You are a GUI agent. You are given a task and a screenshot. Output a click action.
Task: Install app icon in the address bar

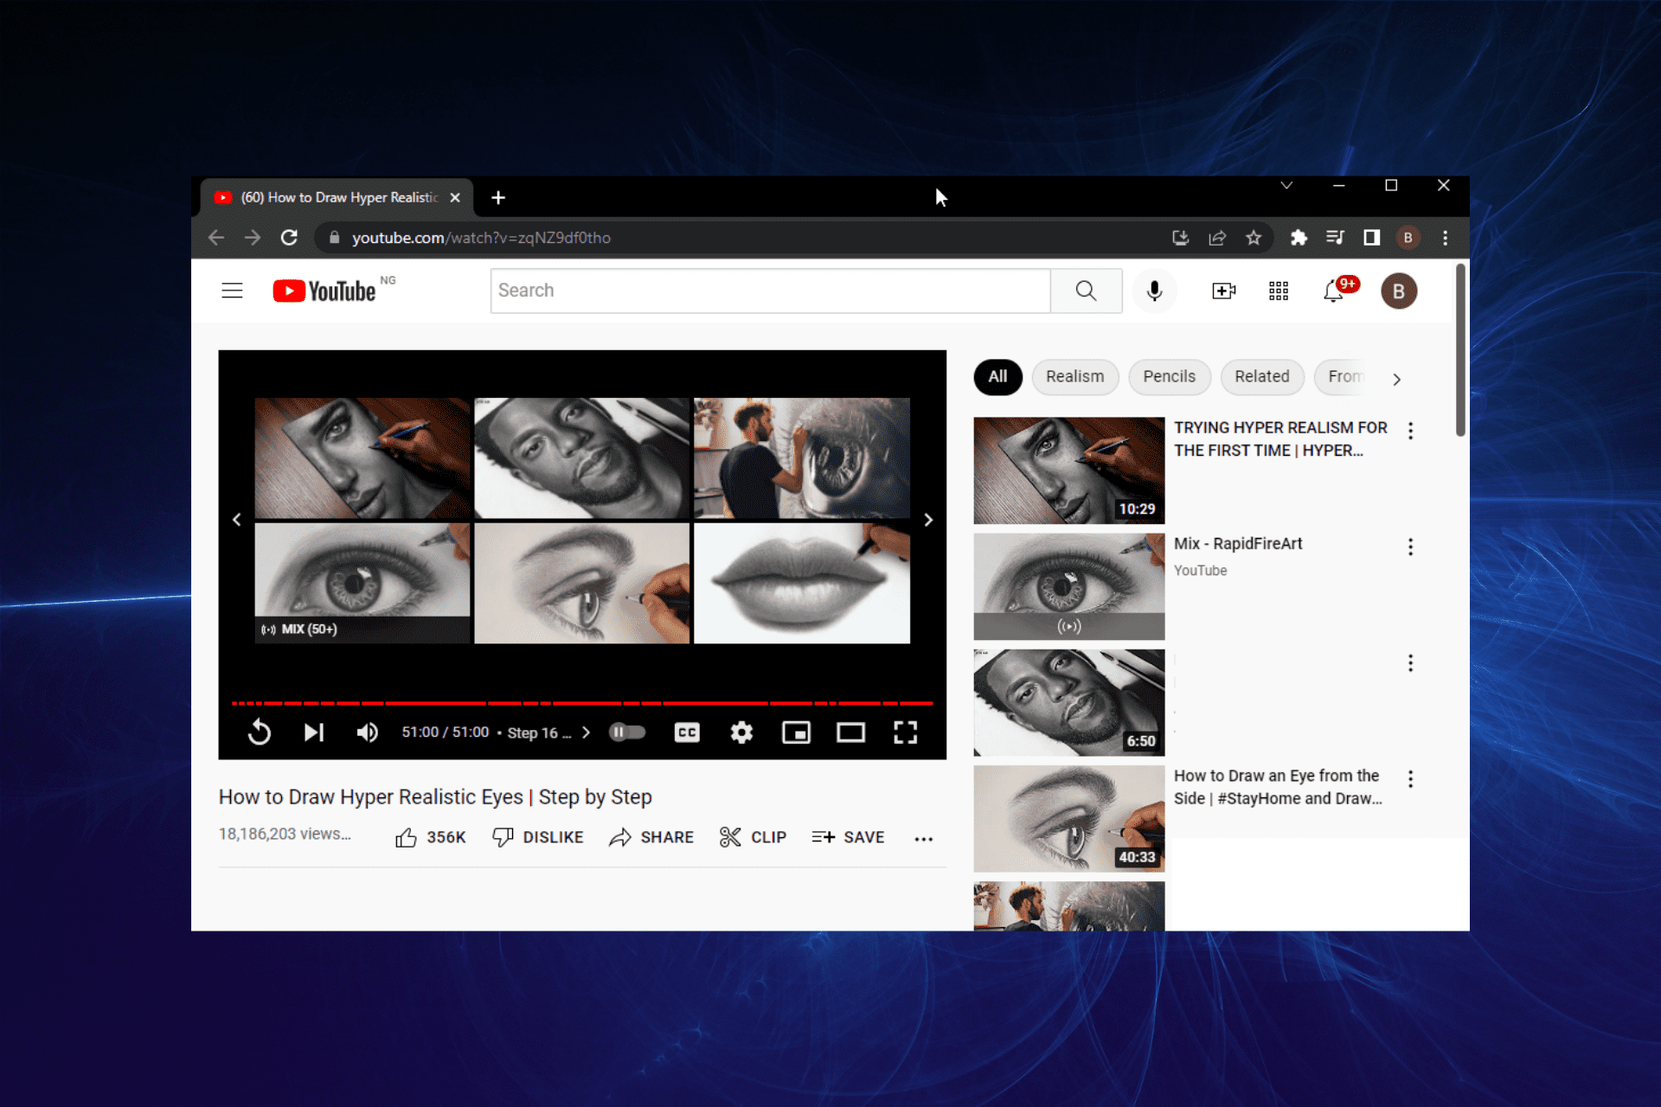1180,238
